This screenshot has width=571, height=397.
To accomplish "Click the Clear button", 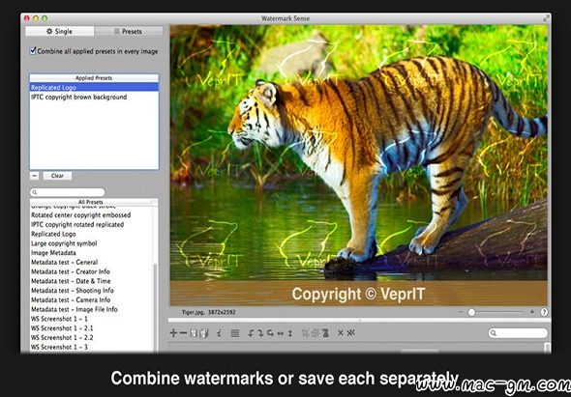I will (x=57, y=176).
